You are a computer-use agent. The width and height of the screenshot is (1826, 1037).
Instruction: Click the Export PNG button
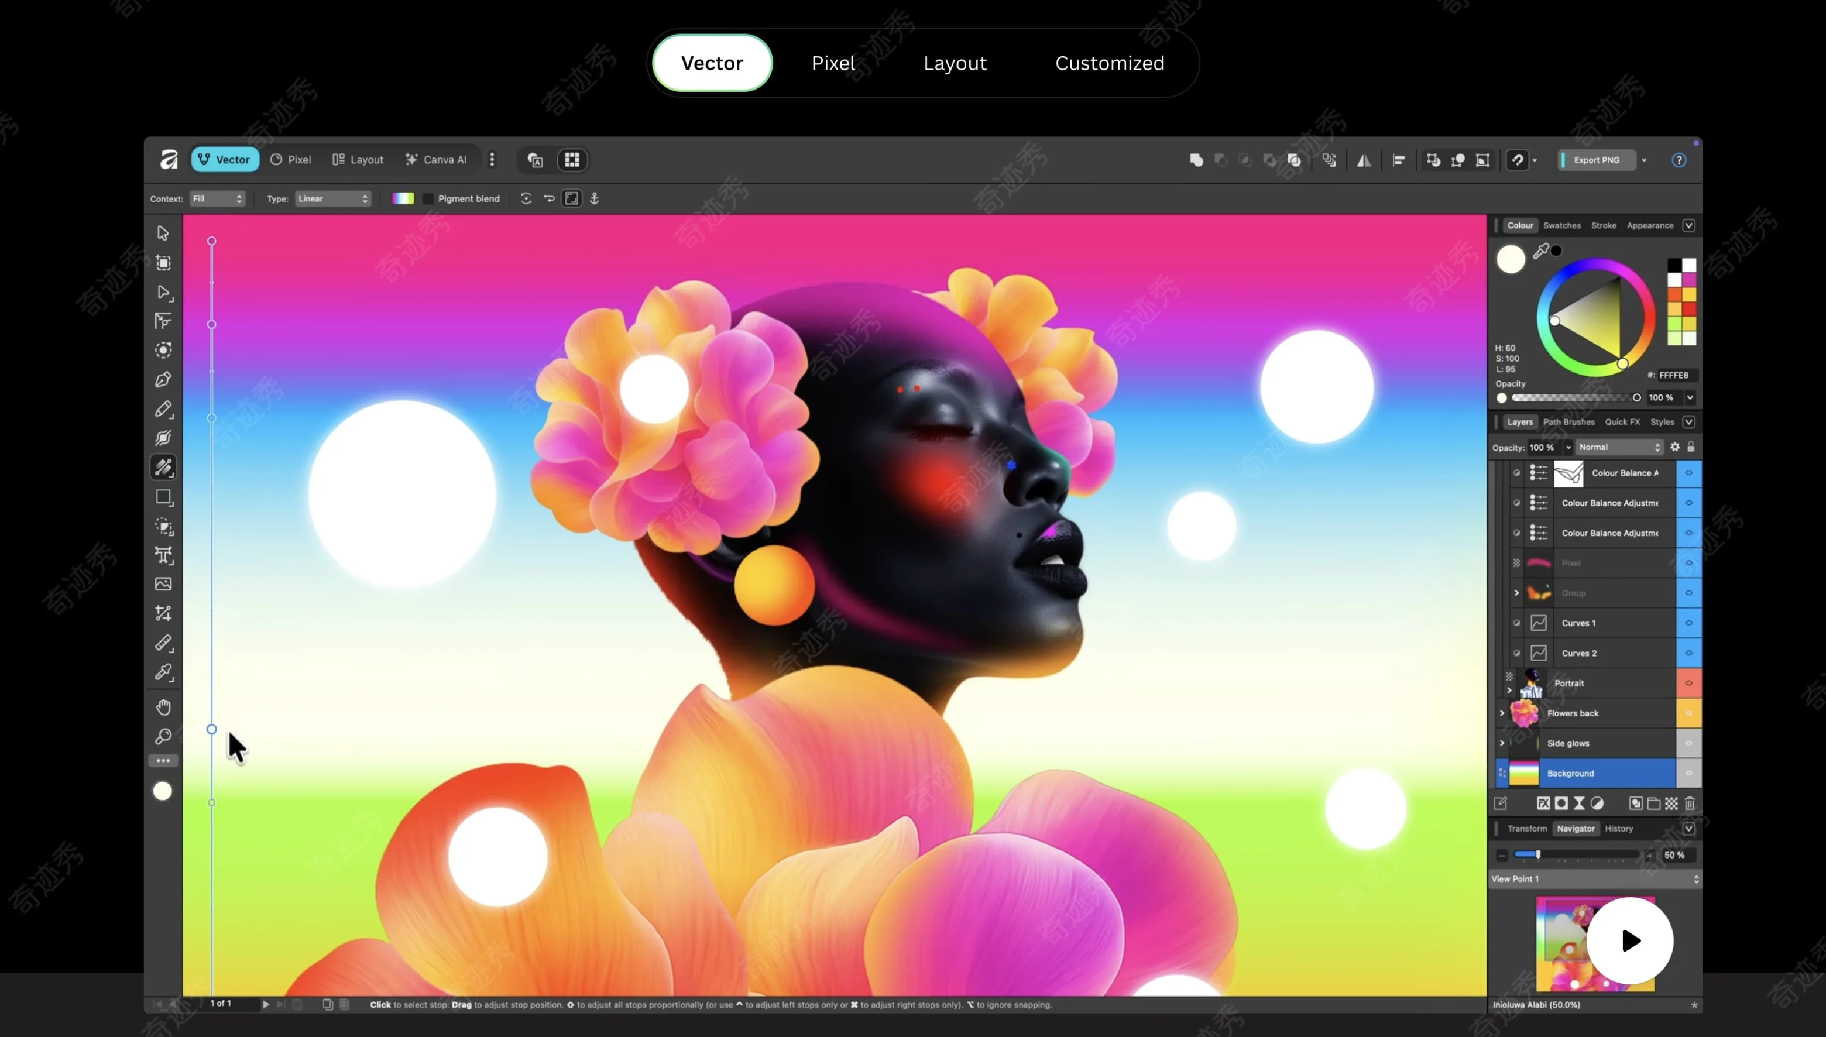[1597, 160]
